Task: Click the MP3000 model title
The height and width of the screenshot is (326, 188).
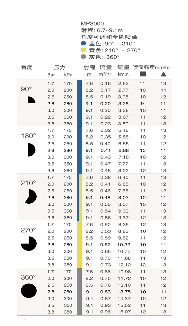Action: (x=92, y=24)
